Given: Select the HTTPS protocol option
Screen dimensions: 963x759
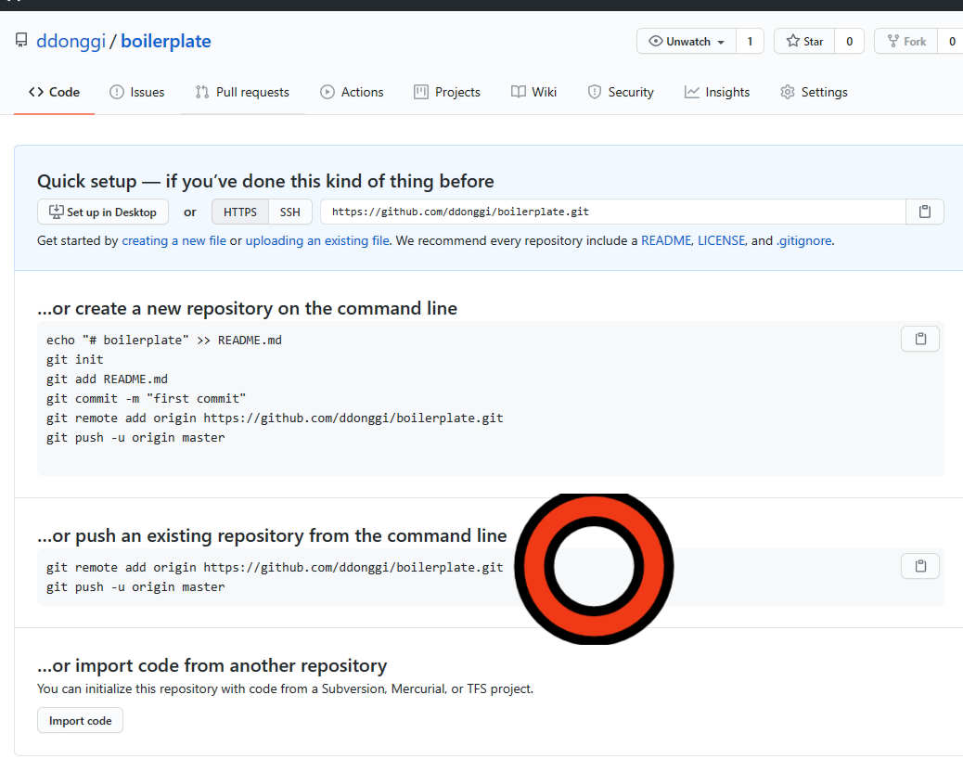Looking at the screenshot, I should pos(240,212).
